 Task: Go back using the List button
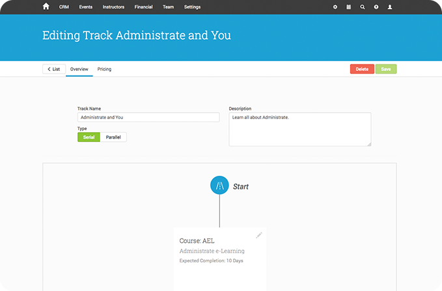click(x=54, y=69)
